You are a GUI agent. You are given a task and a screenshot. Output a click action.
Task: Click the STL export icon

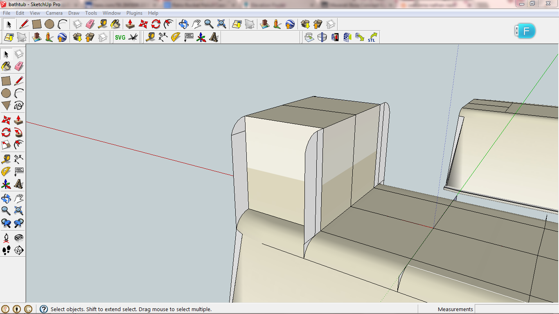click(372, 38)
